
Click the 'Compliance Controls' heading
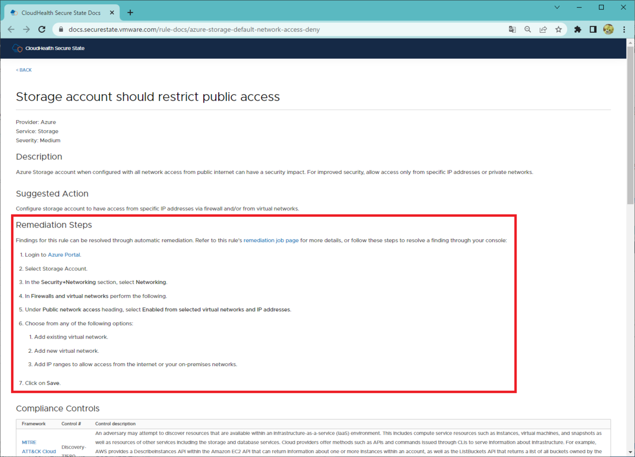coord(58,408)
